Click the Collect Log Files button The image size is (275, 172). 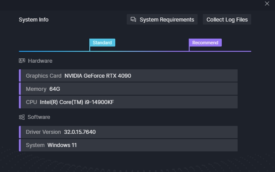coord(227,19)
